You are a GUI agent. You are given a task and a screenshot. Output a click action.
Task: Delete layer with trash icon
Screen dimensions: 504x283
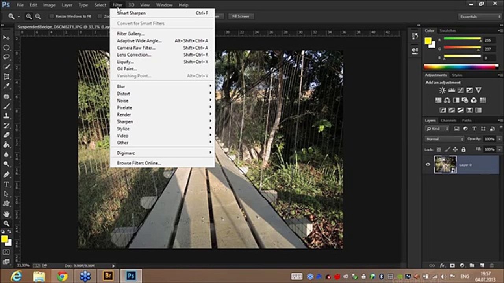tap(492, 266)
